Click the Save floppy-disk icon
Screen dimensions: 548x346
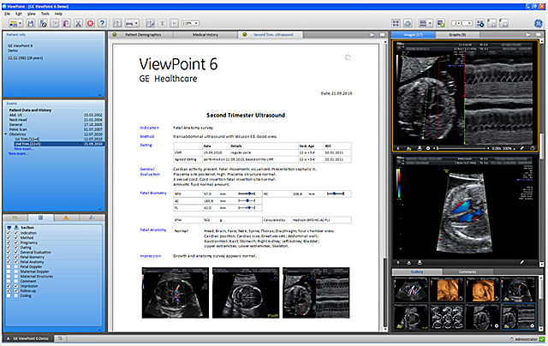31,23
